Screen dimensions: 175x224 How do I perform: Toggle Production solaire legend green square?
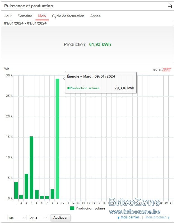72,208
